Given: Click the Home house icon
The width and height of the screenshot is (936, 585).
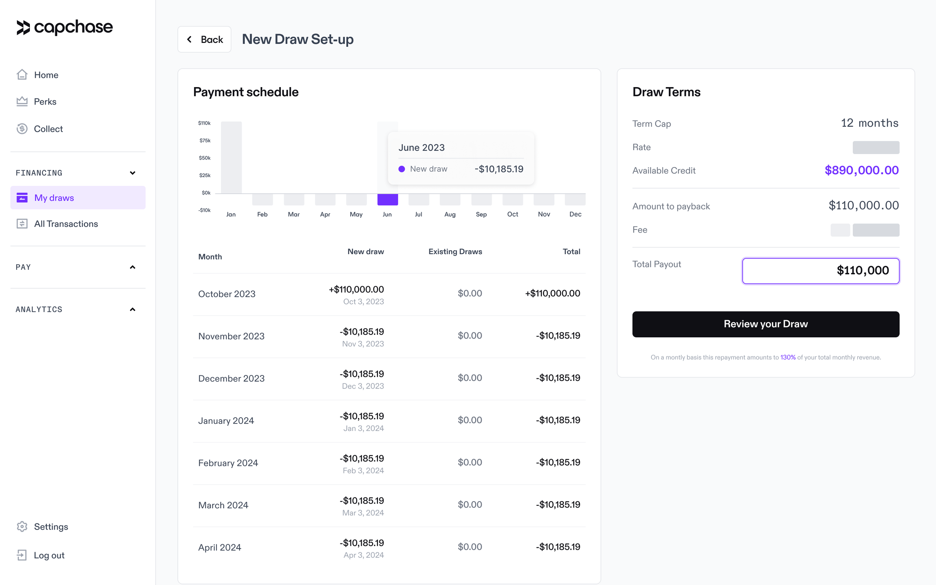Looking at the screenshot, I should pos(22,74).
